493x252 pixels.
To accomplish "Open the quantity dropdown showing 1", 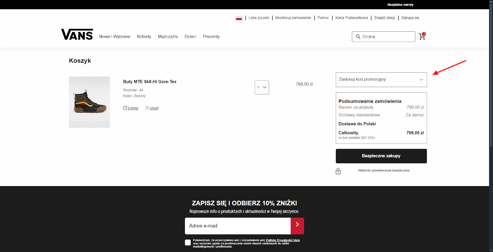I will (262, 87).
